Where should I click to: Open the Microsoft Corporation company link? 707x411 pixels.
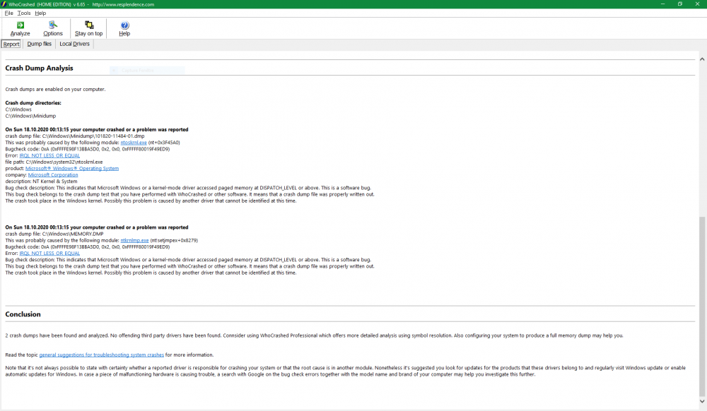pos(53,174)
